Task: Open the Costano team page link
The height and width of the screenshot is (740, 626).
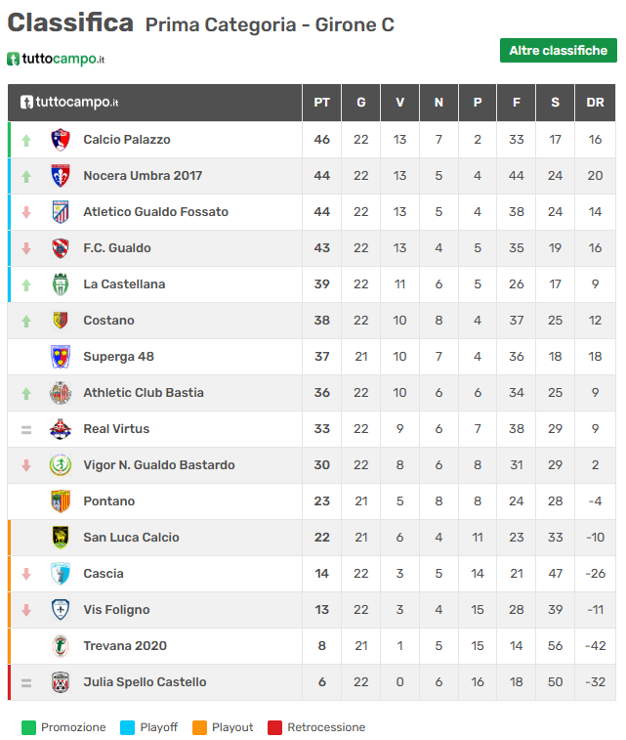Action: click(108, 321)
